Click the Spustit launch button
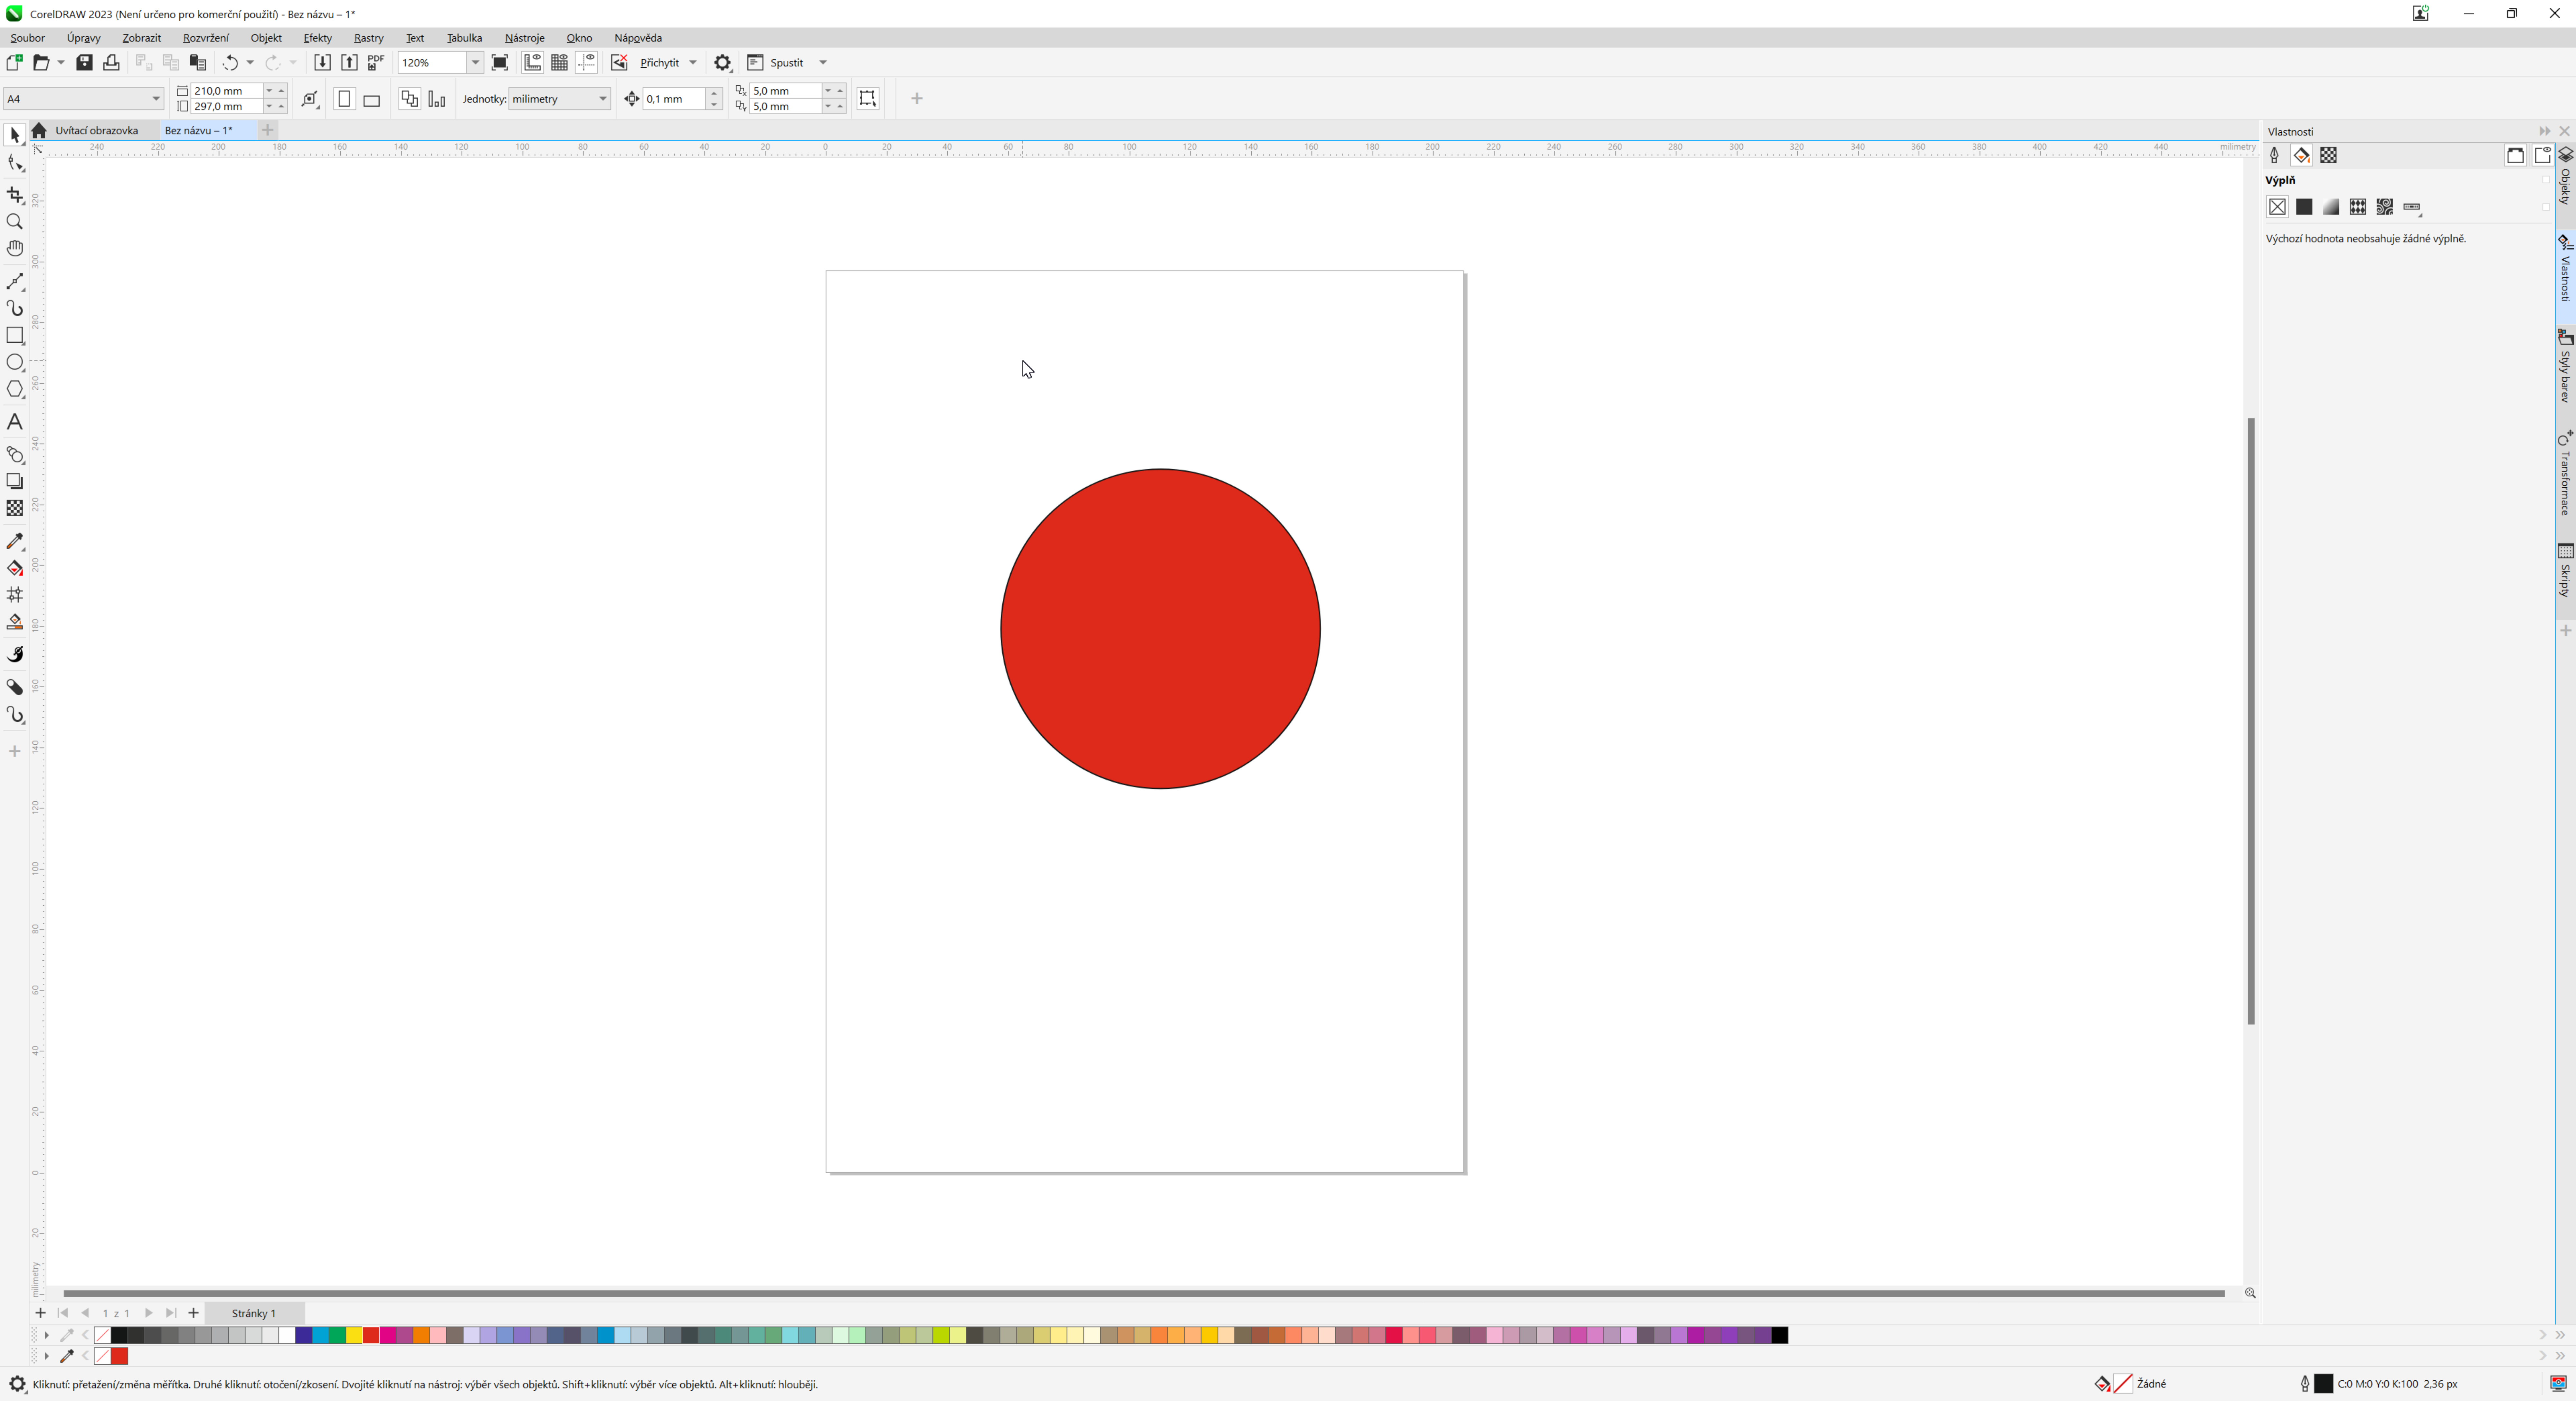 coord(786,62)
